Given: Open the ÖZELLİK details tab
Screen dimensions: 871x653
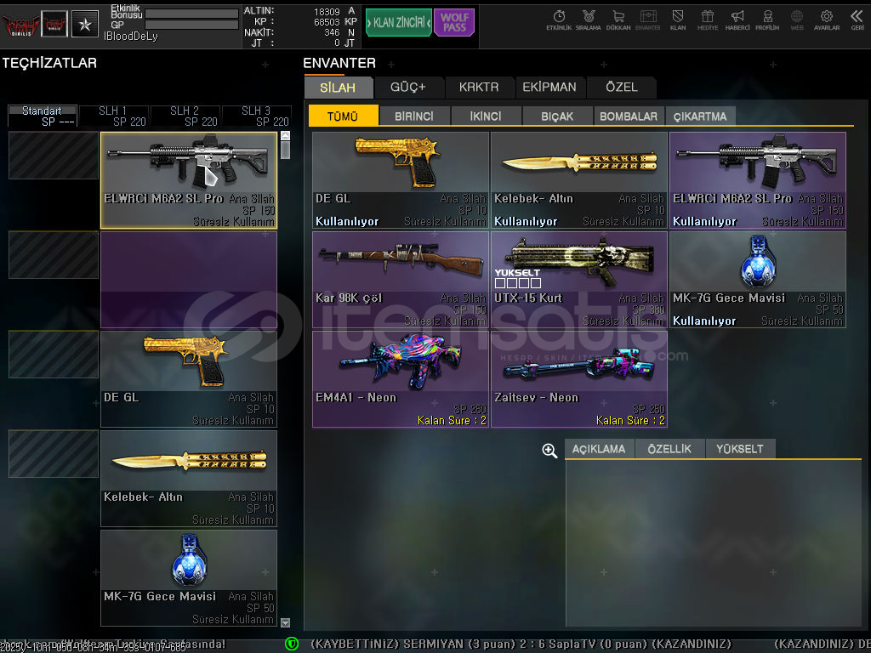Looking at the screenshot, I should tap(669, 449).
